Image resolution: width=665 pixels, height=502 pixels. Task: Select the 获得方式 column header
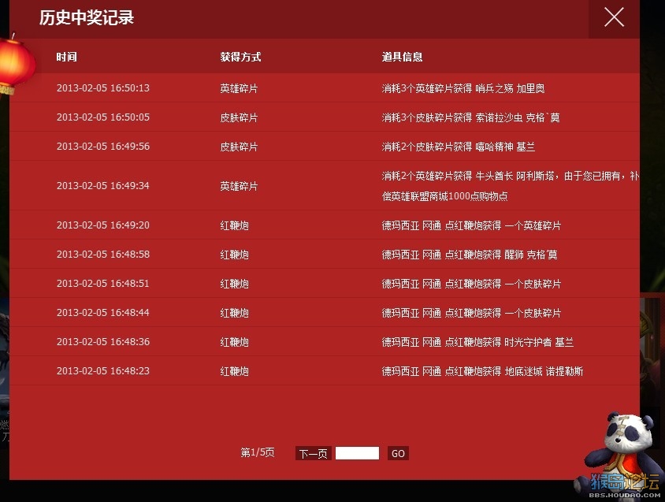(240, 57)
